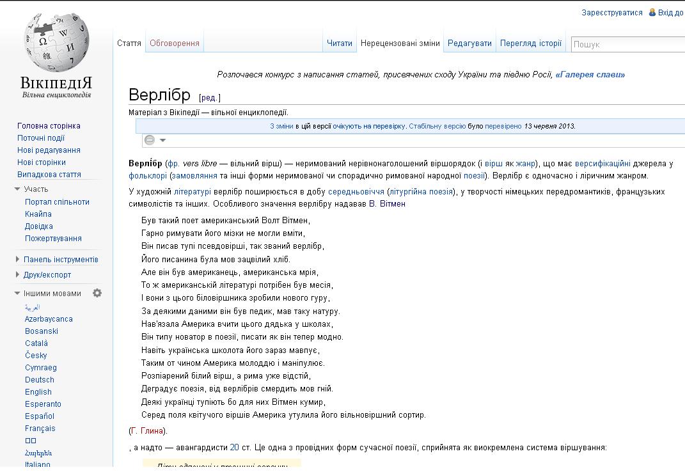Open the літературі link
Screen dimensions: 685x472
[x=193, y=191]
